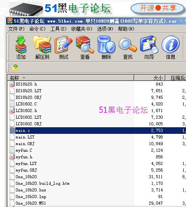Image resolution: width=186 pixels, height=207 pixels.
Task: Click the DS18b20.LST file icon
Action: pos(12,91)
